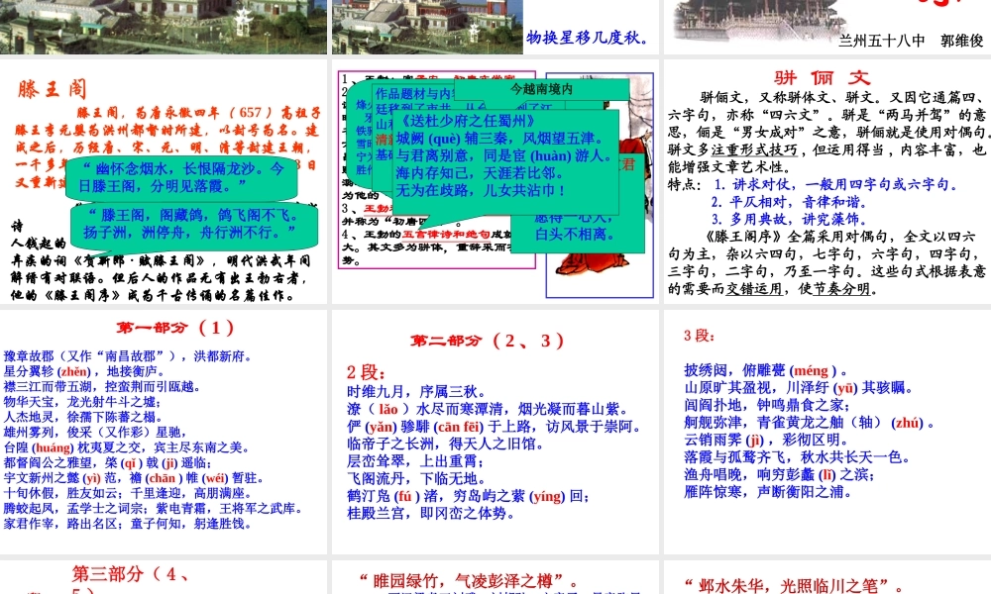Screen dimensions: 991x594
Task: Click the line 雁阵惊寒，声断衡阳之浦
Action: (x=768, y=491)
